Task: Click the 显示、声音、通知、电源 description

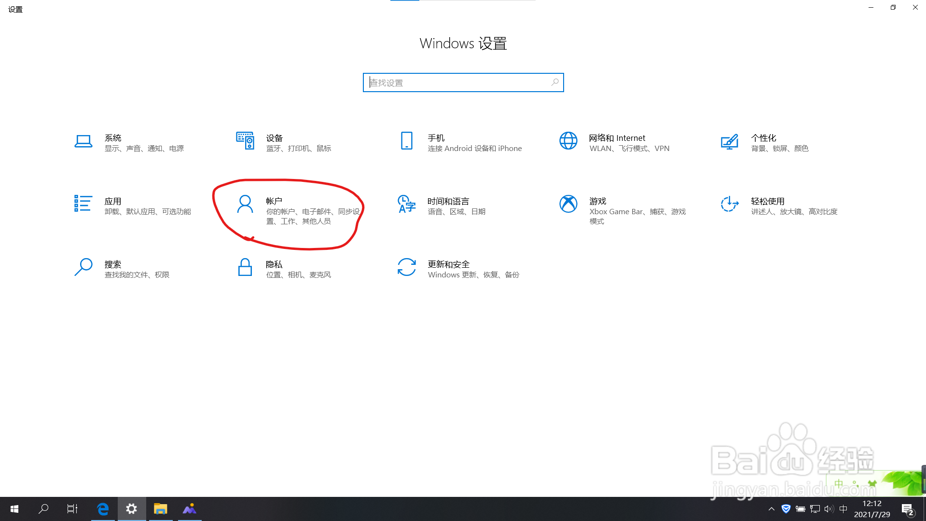Action: (x=144, y=149)
